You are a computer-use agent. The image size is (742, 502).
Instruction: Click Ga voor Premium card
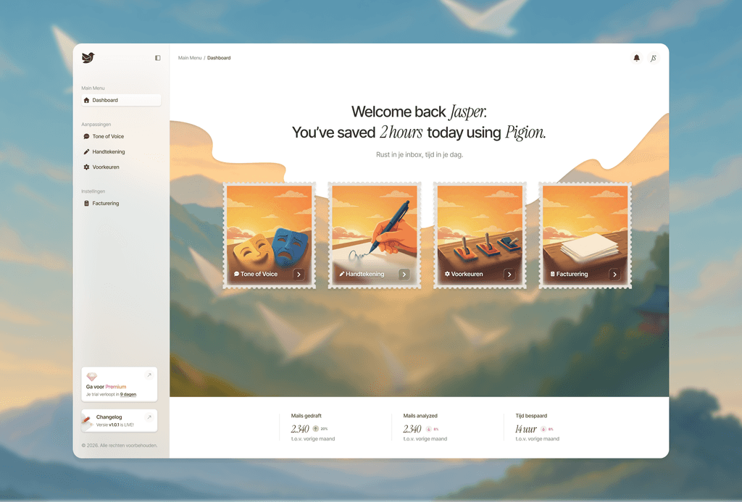pyautogui.click(x=120, y=384)
